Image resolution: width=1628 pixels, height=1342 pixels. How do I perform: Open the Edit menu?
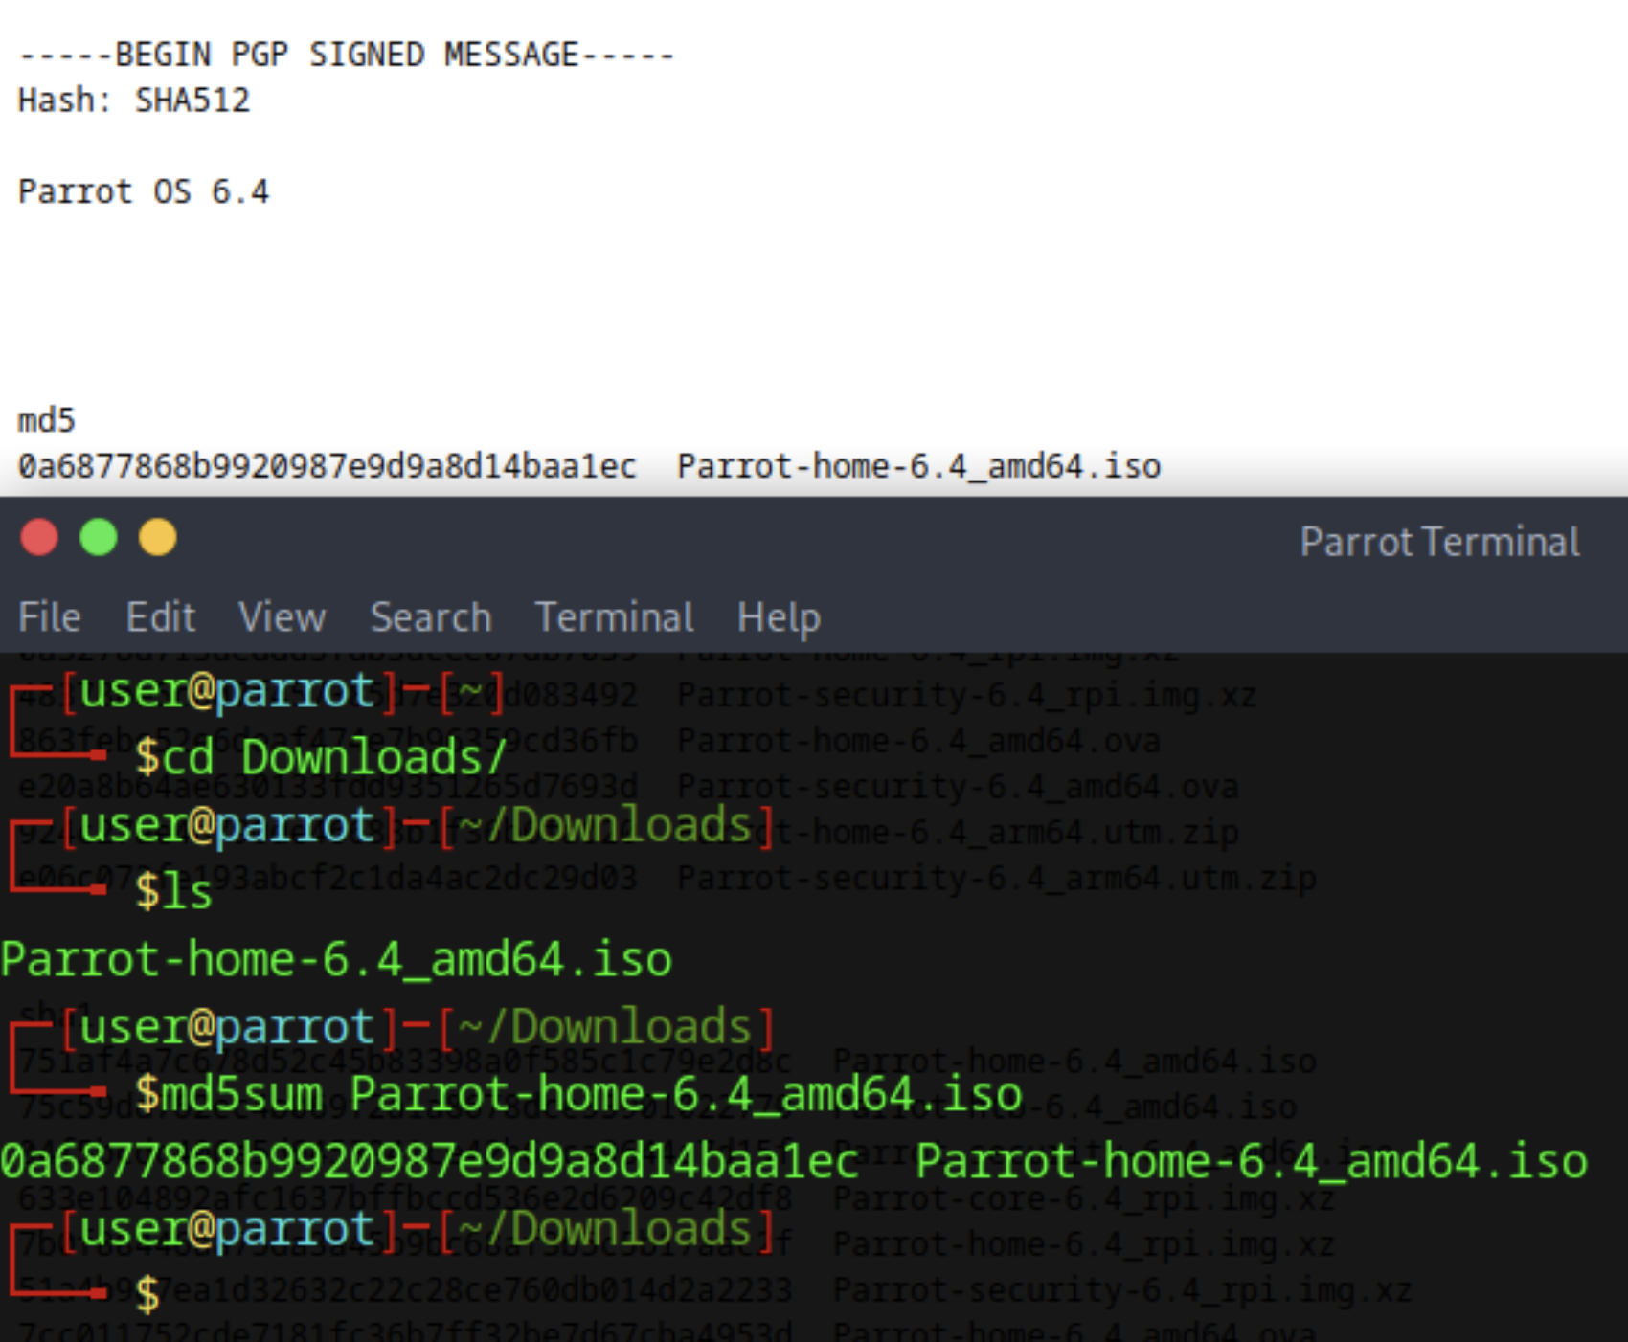pos(161,617)
